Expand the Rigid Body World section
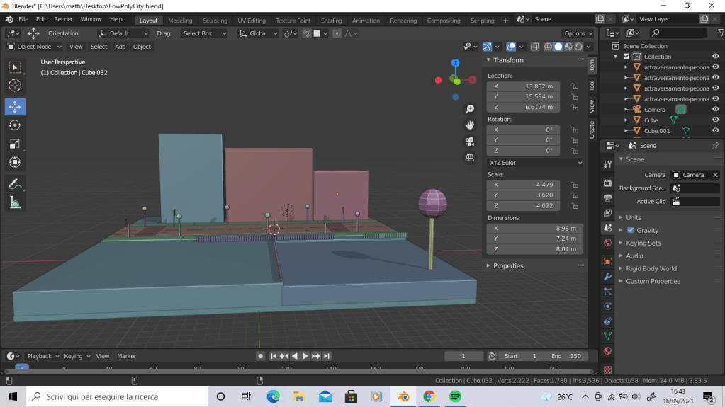 [x=651, y=268]
